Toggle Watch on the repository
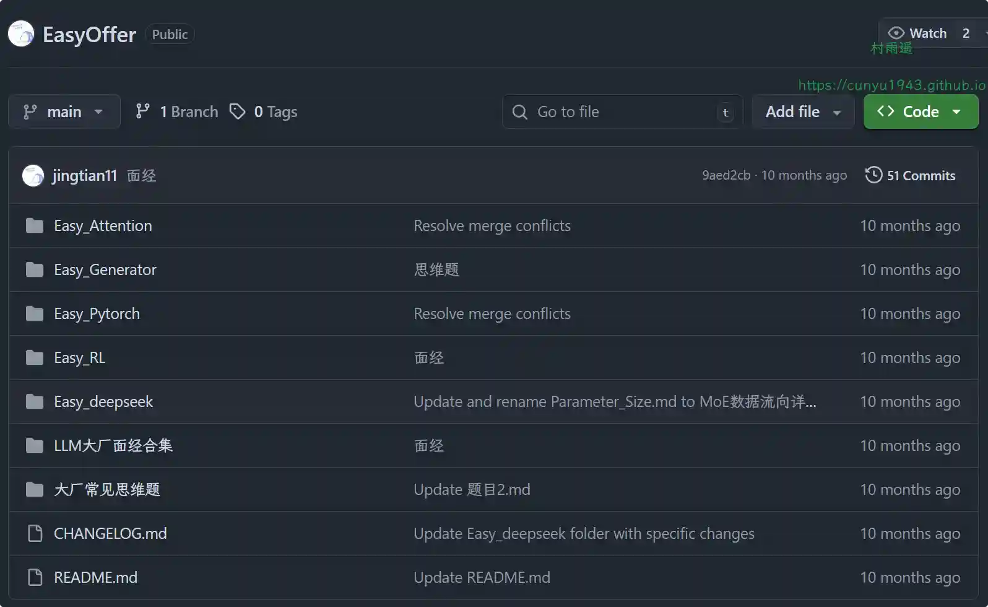Screen dimensions: 988x607 pos(917,33)
